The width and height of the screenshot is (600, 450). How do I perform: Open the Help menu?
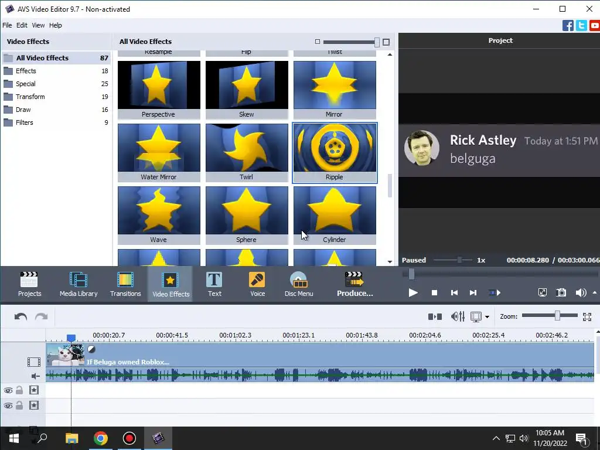click(x=55, y=25)
